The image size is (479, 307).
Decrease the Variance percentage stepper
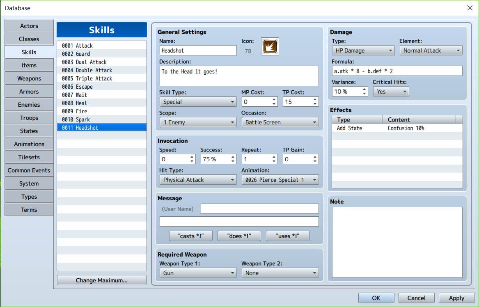tap(364, 94)
